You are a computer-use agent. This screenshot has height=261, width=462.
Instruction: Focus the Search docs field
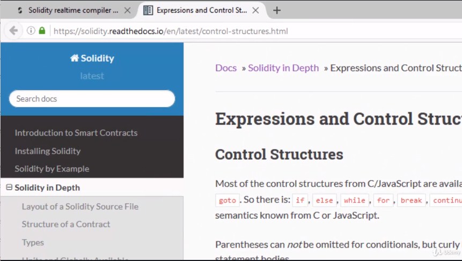[92, 99]
